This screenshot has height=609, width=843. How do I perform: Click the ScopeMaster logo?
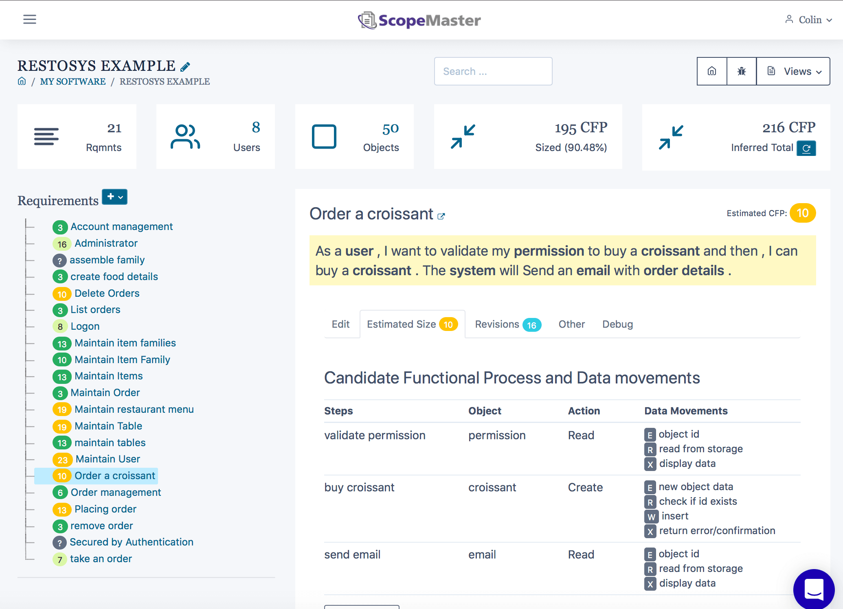[x=419, y=20]
